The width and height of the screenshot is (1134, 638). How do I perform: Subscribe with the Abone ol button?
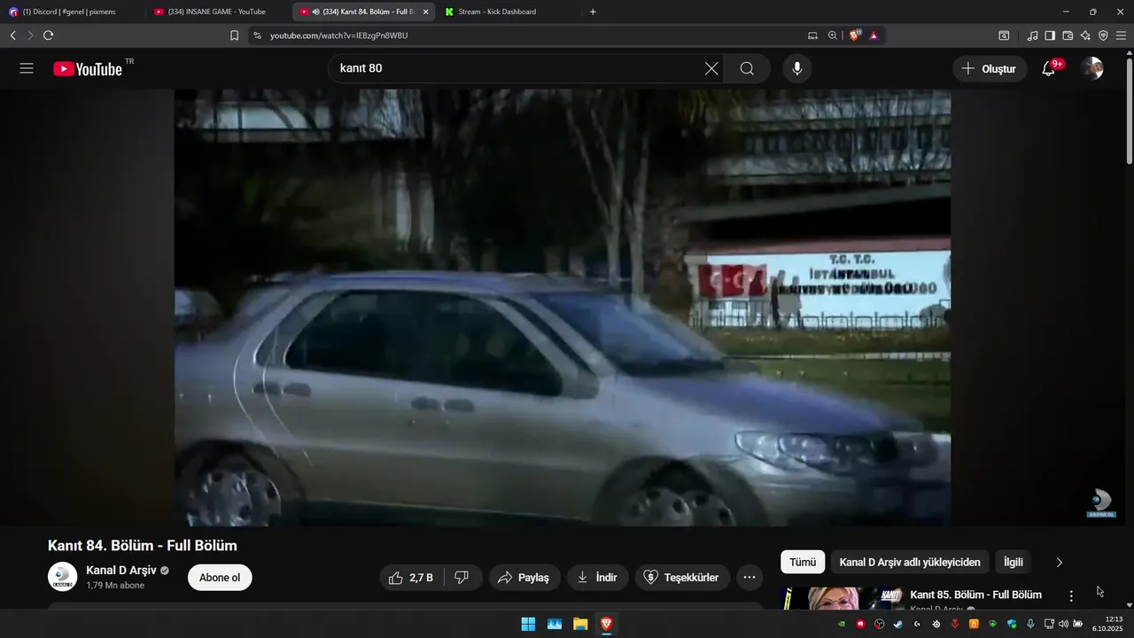pos(220,578)
